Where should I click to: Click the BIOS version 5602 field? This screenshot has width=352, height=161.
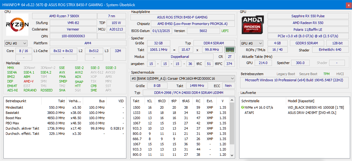pos(203,31)
